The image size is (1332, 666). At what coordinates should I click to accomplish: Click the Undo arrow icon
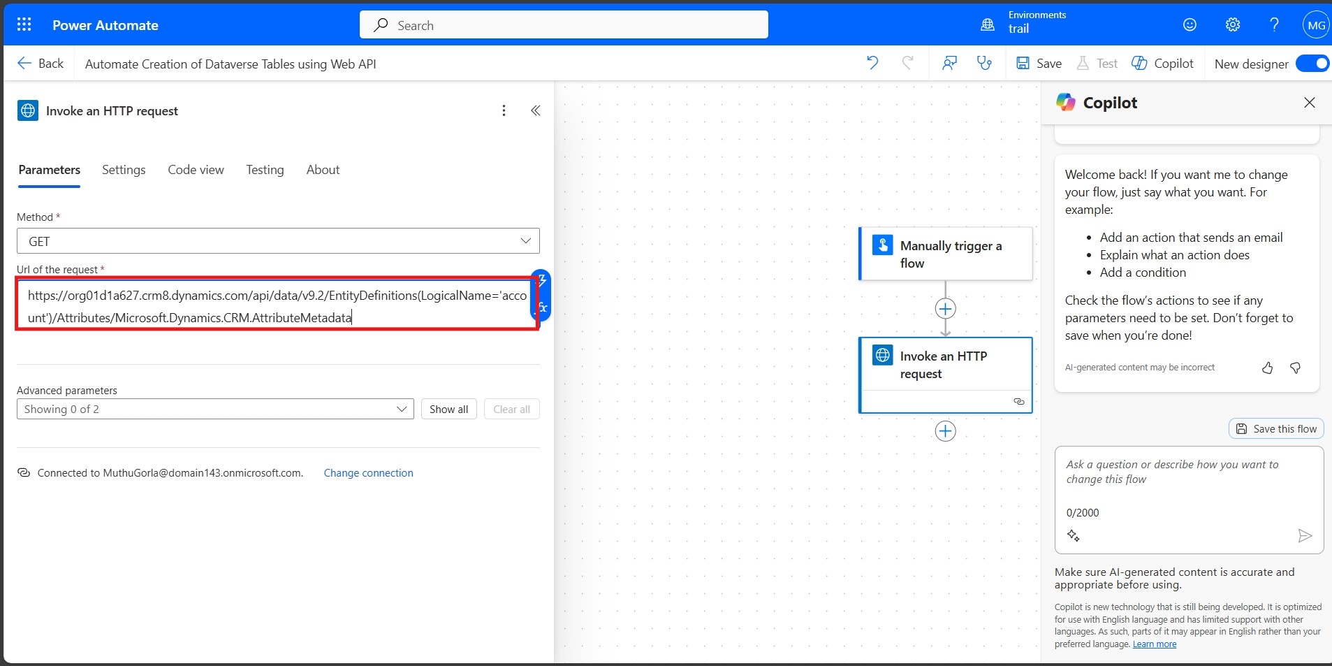[x=872, y=64]
